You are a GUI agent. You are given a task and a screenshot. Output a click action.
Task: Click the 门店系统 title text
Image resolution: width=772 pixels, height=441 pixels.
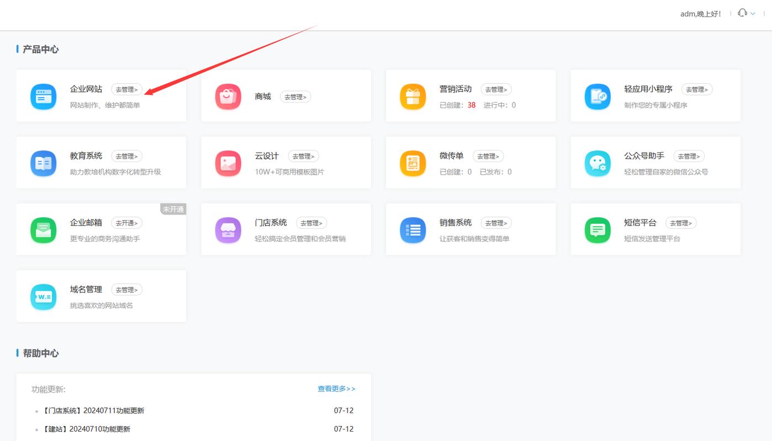tap(271, 222)
